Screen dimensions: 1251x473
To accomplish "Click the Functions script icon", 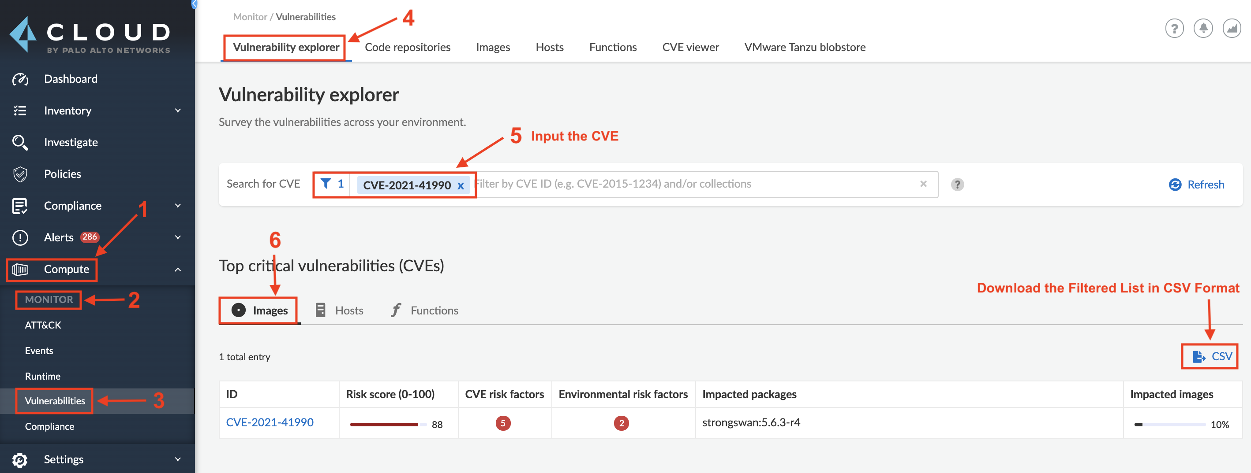I will click(396, 310).
